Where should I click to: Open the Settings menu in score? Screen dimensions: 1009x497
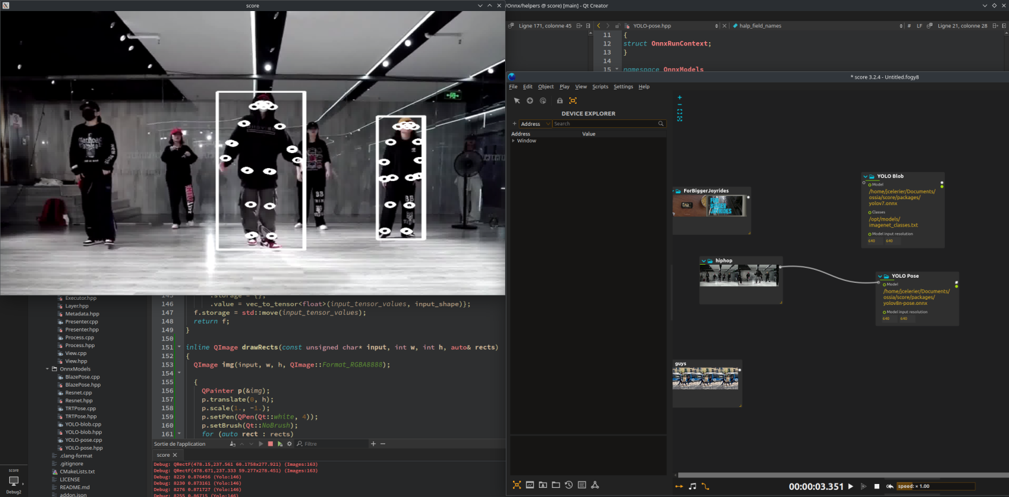click(623, 86)
